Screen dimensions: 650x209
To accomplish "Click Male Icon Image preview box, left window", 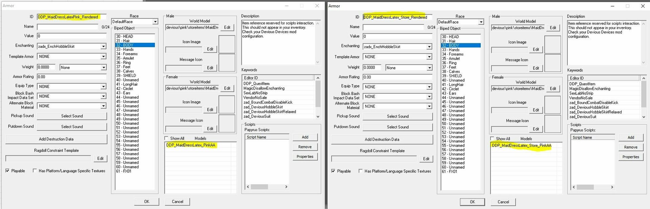I will [227, 44].
